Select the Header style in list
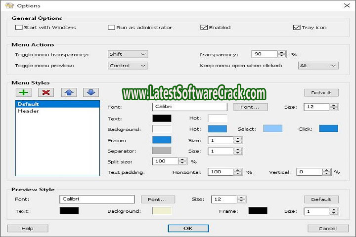The height and width of the screenshot is (237, 356). (57, 111)
